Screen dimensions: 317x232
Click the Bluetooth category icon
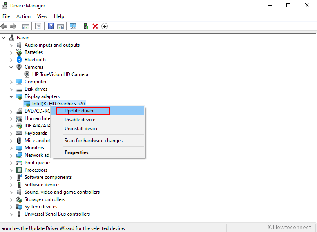click(x=19, y=60)
